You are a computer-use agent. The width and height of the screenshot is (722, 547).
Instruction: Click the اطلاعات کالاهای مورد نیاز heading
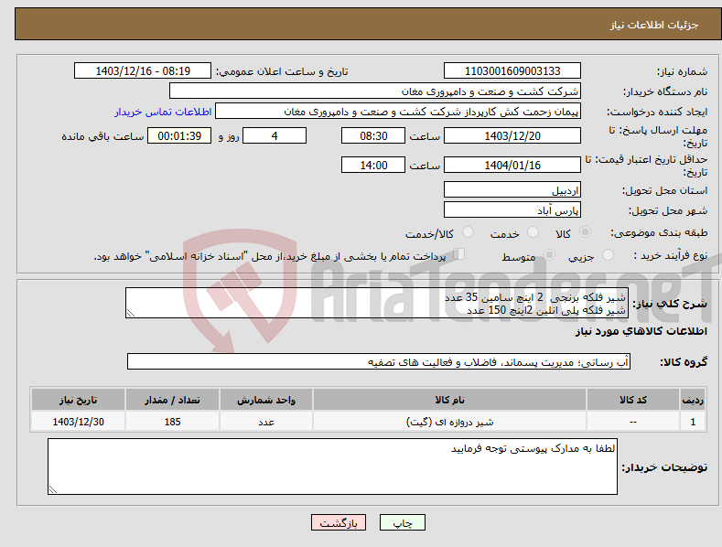click(641, 331)
